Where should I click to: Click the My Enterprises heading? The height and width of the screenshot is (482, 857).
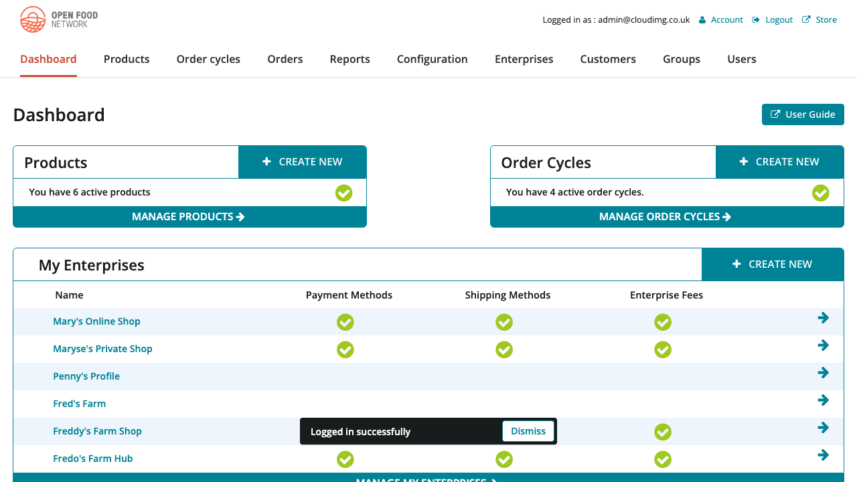(92, 265)
